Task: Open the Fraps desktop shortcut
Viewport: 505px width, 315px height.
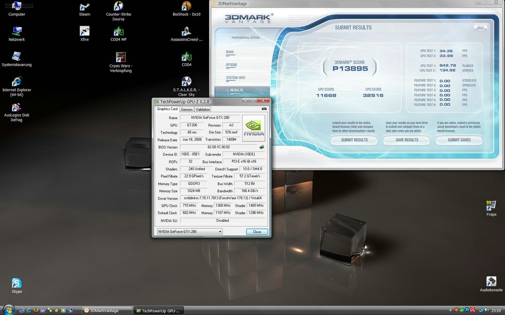Action: click(x=491, y=209)
